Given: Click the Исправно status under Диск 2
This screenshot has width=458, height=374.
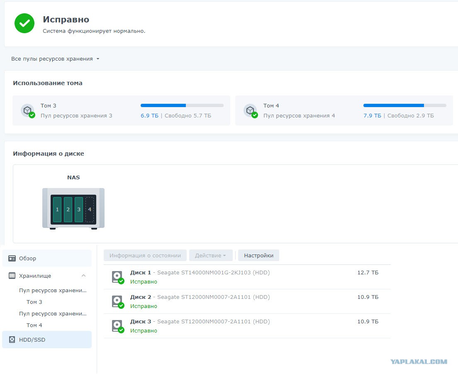Looking at the screenshot, I should point(144,306).
